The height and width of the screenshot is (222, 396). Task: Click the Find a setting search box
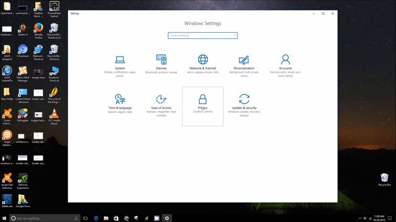pyautogui.click(x=202, y=36)
